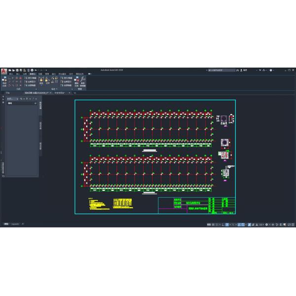Click Auto Constrain in the ribbon
This screenshot has height=296, width=296.
point(4,80)
